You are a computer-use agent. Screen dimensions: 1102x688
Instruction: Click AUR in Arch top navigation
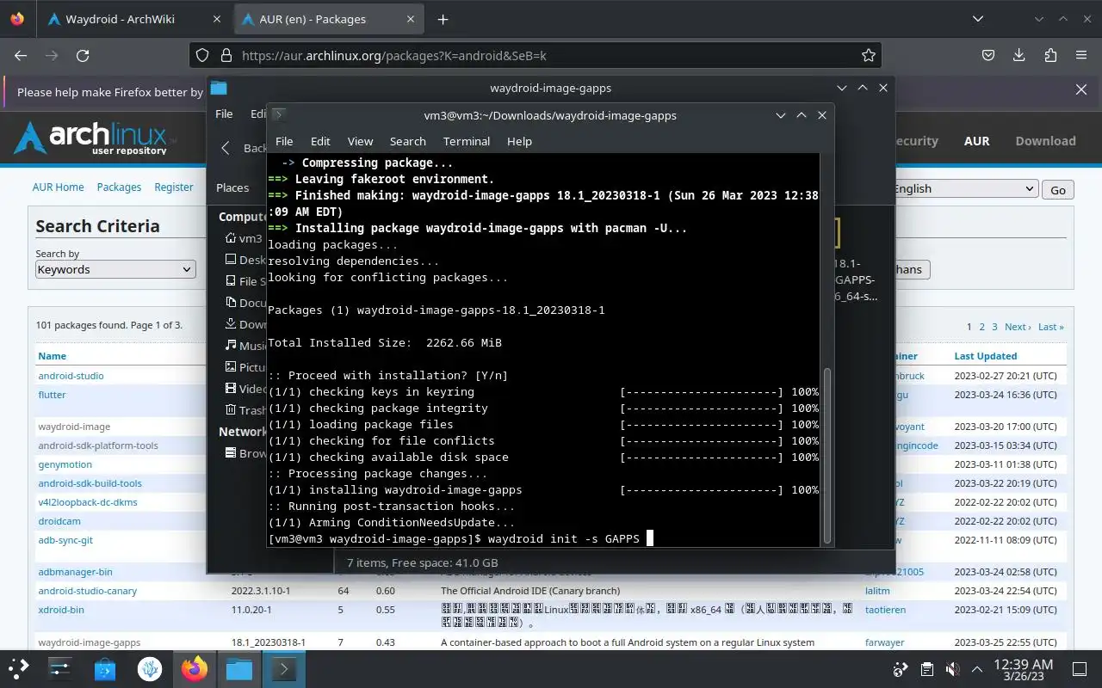coord(976,141)
